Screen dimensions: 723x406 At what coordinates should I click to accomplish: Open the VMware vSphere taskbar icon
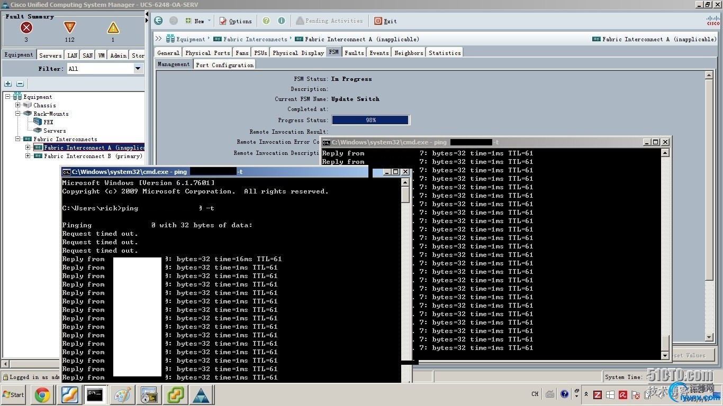coord(175,395)
